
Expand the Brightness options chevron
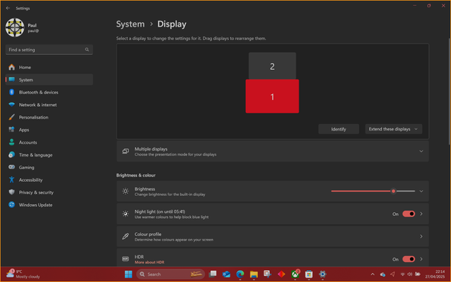[x=421, y=191]
